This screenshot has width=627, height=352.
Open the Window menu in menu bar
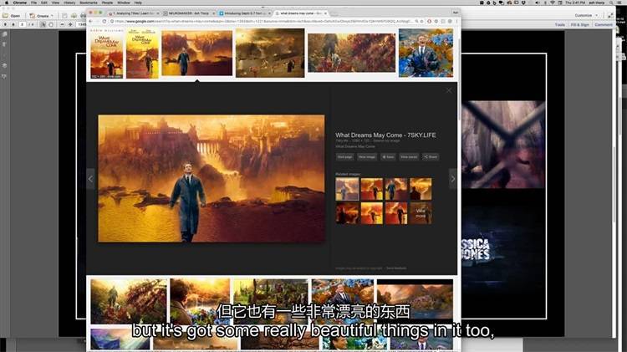(124, 3)
